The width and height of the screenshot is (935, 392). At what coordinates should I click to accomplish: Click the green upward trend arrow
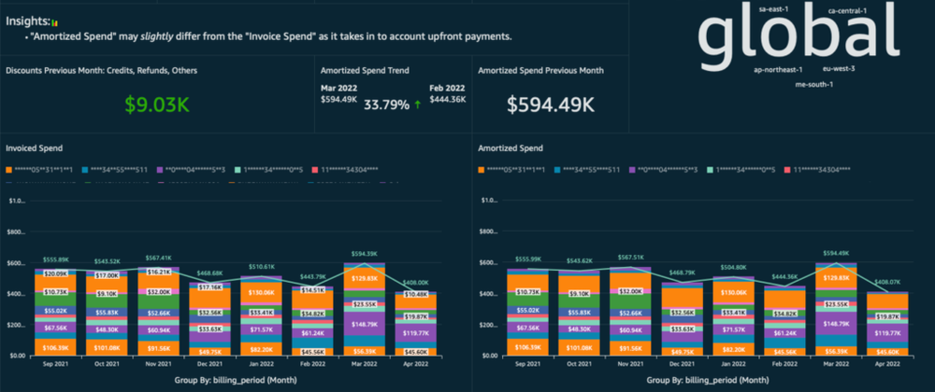[417, 105]
